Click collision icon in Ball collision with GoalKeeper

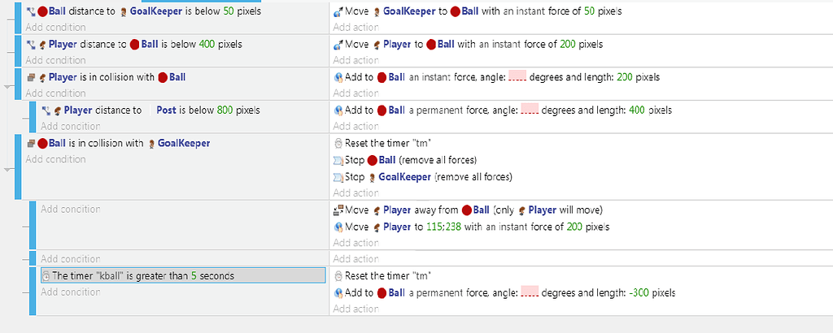(x=31, y=143)
